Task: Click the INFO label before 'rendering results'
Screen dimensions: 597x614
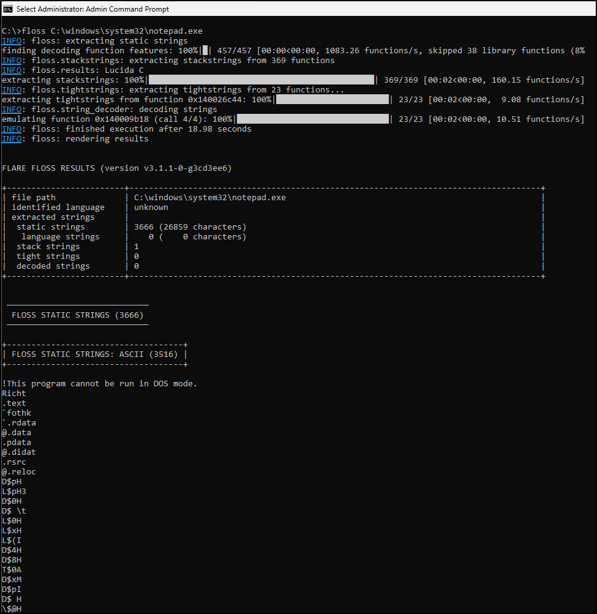Action: (x=12, y=138)
